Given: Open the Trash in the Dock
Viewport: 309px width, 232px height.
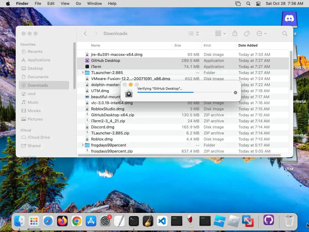Looking at the screenshot, I should click(289, 221).
